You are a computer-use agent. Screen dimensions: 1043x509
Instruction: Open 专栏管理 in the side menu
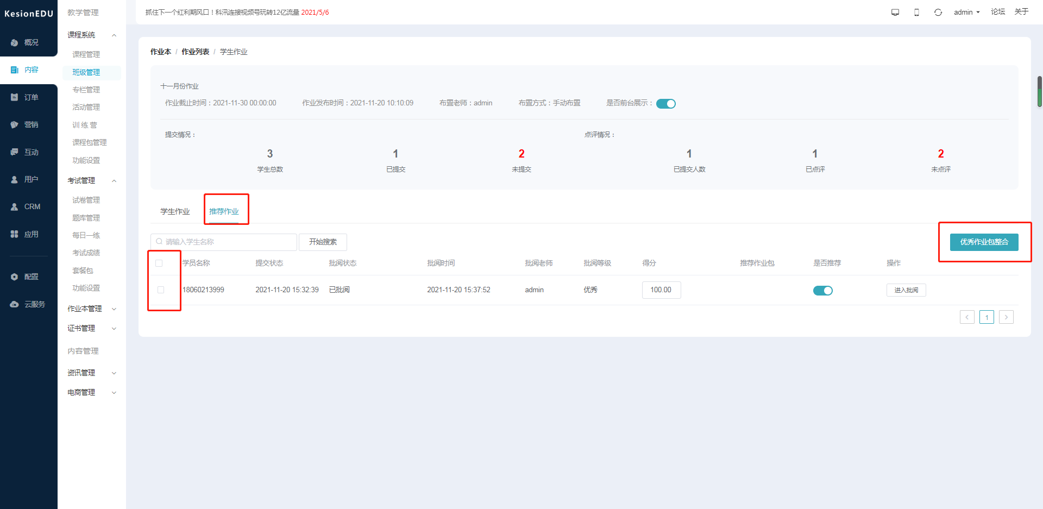(x=86, y=90)
